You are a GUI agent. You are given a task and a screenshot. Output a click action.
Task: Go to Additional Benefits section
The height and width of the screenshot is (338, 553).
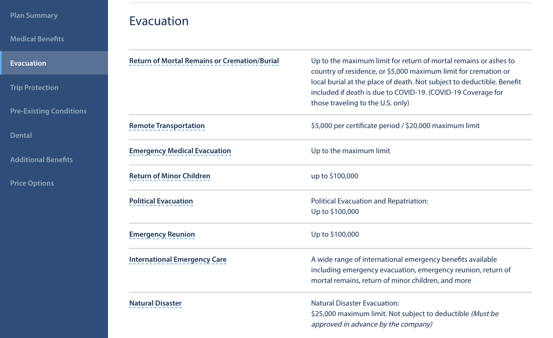click(x=41, y=160)
